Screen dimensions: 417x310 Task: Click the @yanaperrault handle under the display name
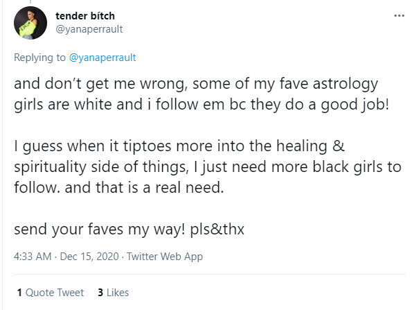(88, 29)
